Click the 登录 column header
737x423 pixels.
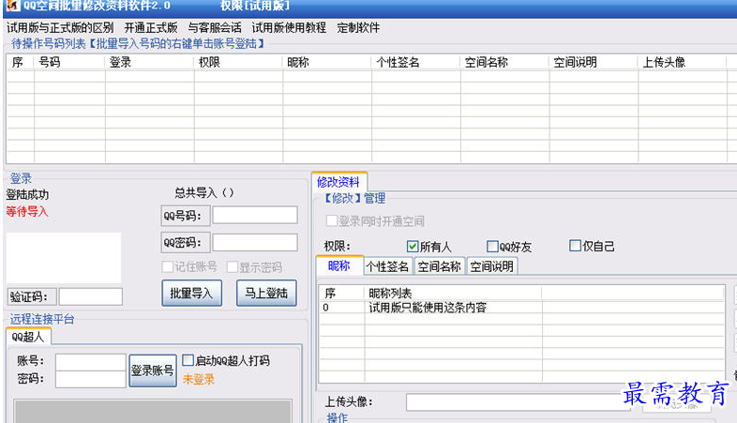pos(149,62)
